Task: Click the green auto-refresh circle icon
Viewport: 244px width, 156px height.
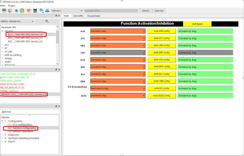Action: [x=22, y=11]
